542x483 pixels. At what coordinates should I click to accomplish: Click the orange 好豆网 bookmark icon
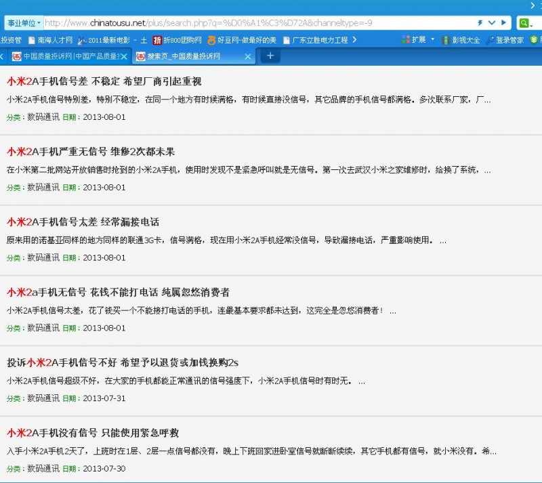(x=211, y=41)
